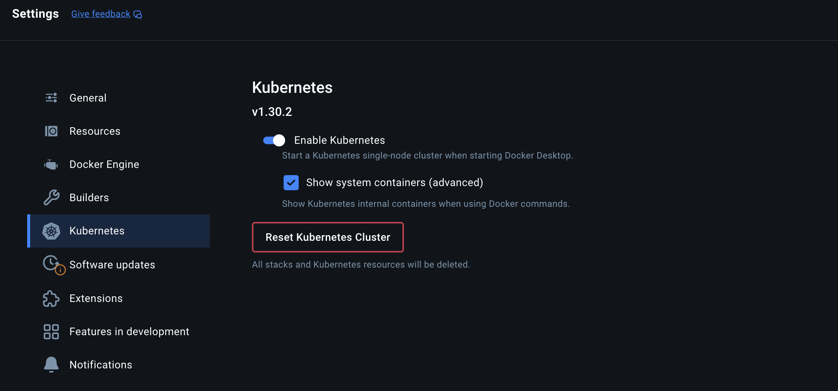The image size is (838, 391).
Task: Click the Kubernetes wheel icon
Action: 51,231
